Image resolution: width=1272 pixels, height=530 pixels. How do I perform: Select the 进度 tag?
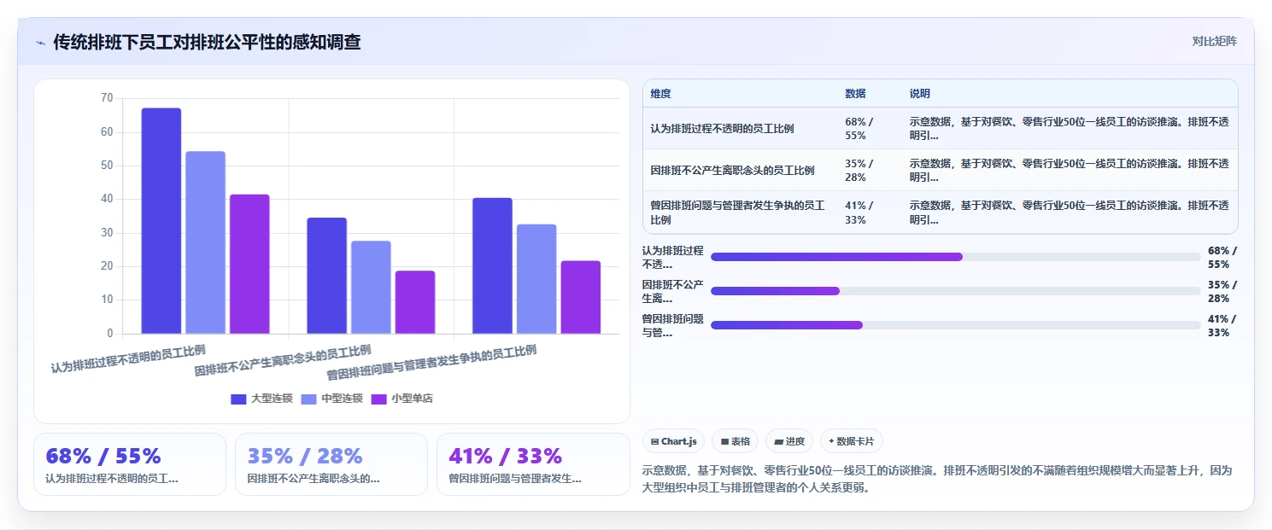click(789, 441)
